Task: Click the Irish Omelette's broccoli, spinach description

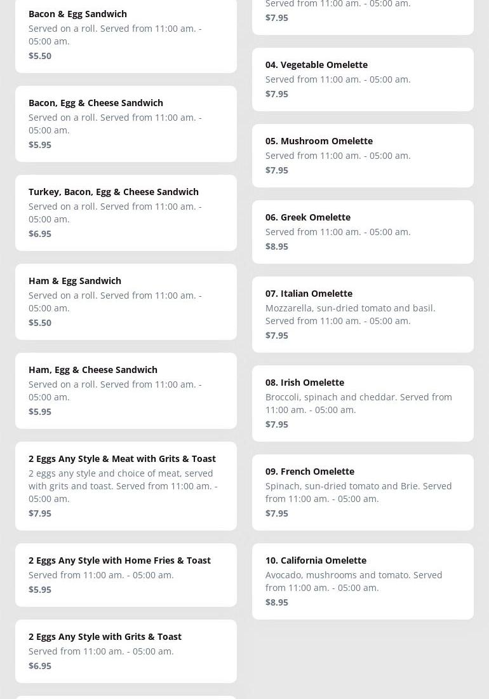Action: click(x=358, y=403)
